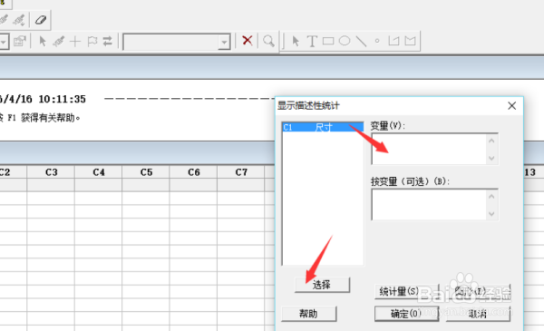Select the Rectangle drawing tool
The width and height of the screenshot is (544, 331).
pos(328,41)
